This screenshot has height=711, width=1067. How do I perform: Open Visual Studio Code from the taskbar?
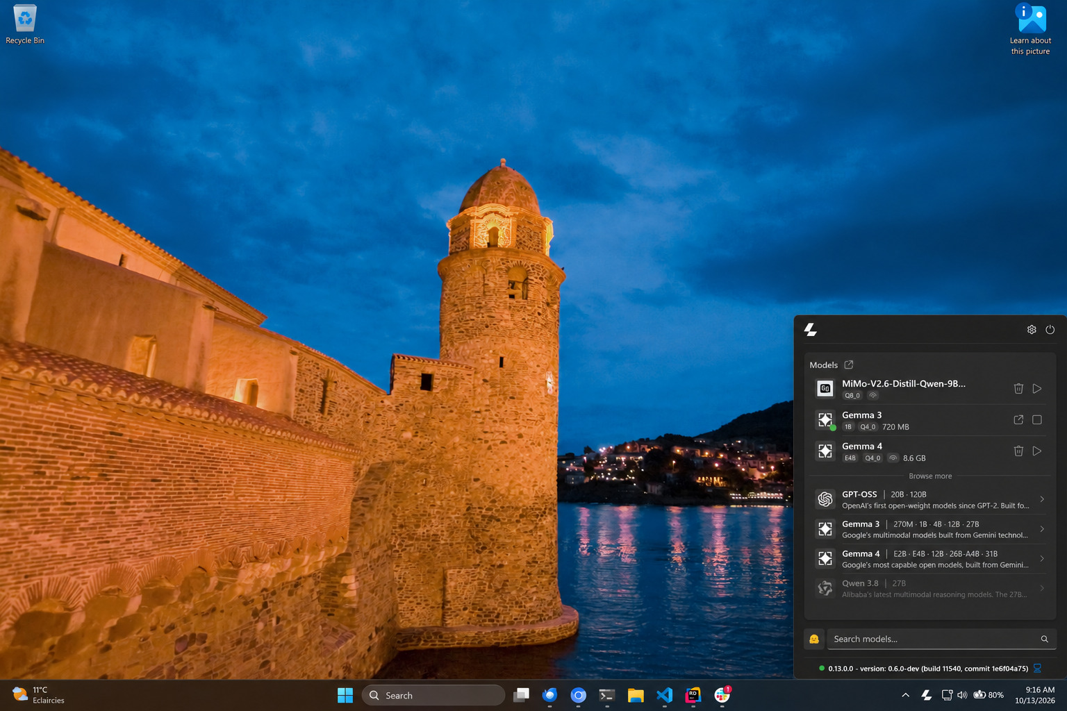[x=664, y=695]
